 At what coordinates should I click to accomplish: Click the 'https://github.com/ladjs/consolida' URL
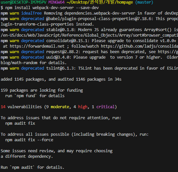139,46
